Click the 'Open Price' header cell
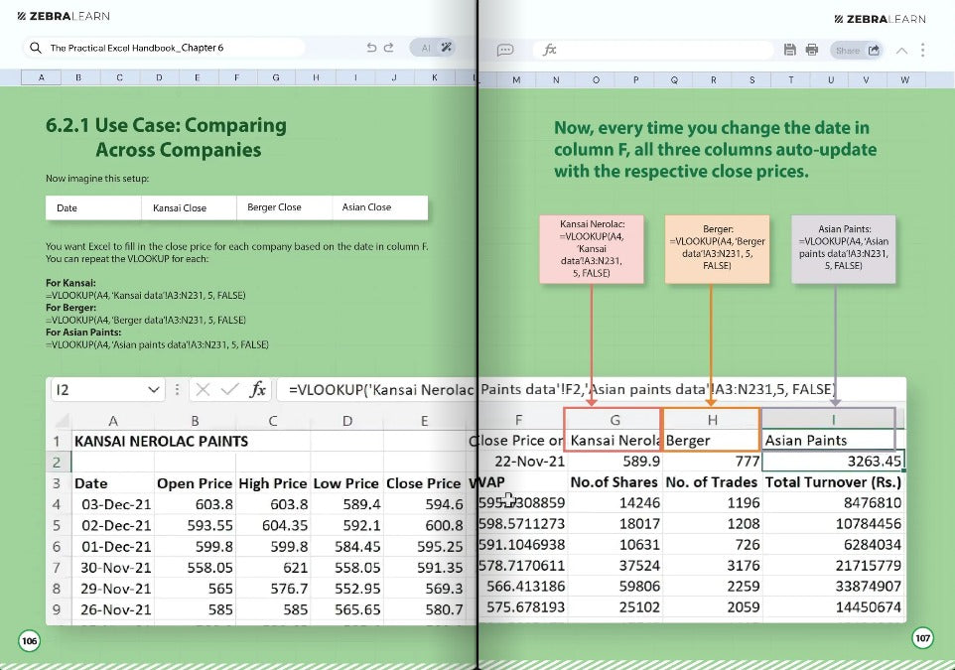This screenshot has height=670, width=955. click(195, 483)
